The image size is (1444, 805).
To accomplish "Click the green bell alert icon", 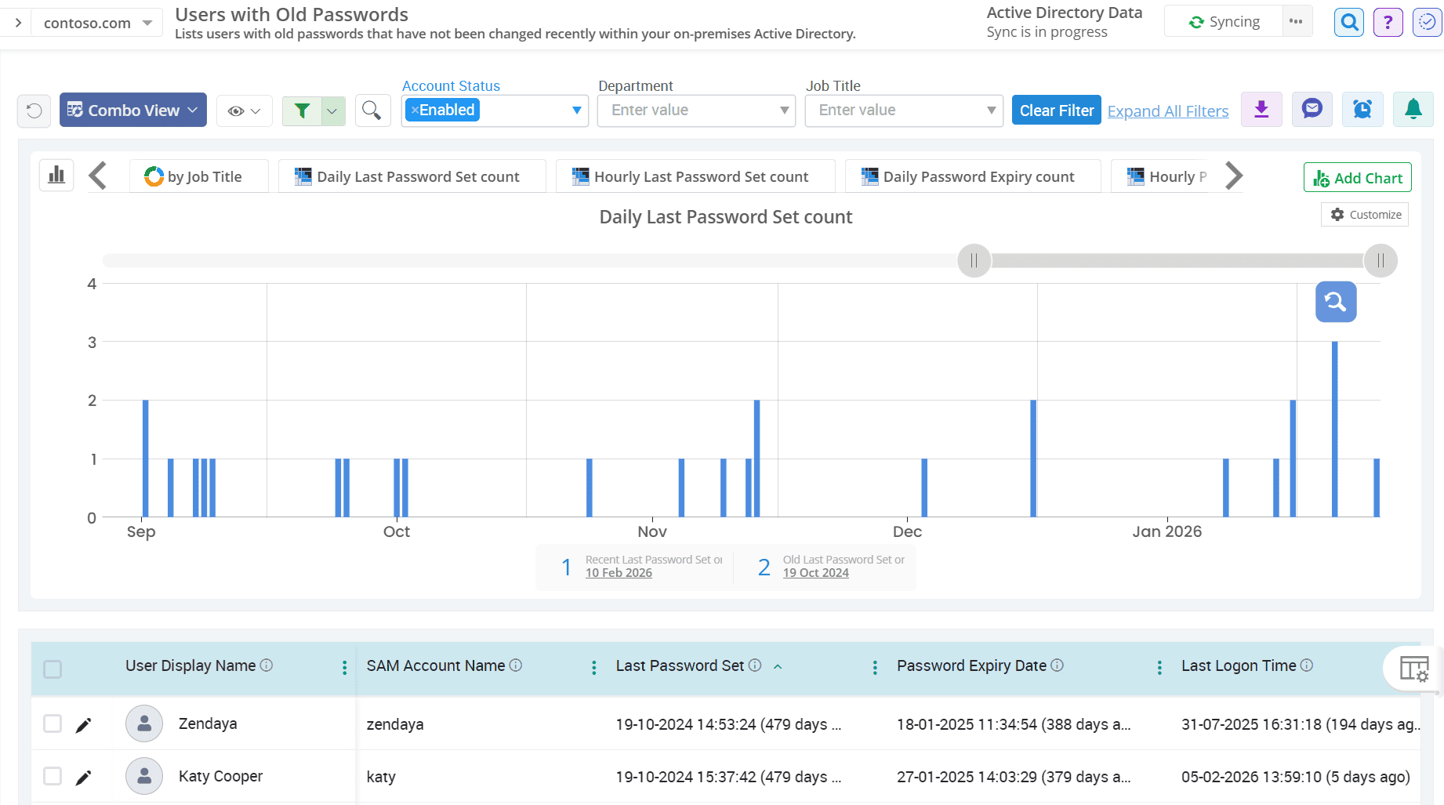I will 1413,110.
